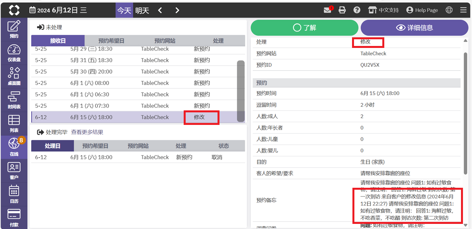
Task: Open 列表 in the sidebar
Action: (14, 124)
